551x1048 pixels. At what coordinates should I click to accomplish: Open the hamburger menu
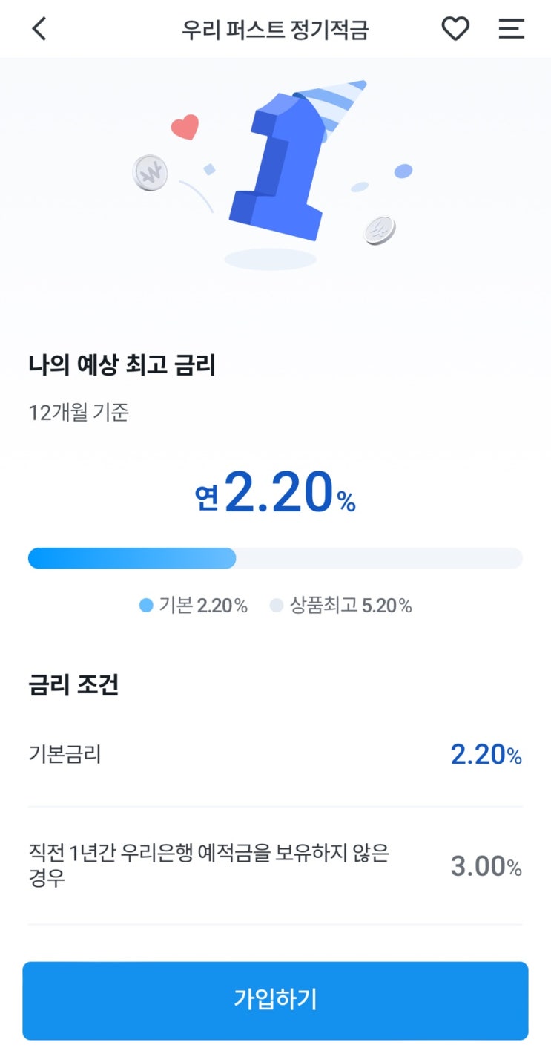click(x=511, y=29)
